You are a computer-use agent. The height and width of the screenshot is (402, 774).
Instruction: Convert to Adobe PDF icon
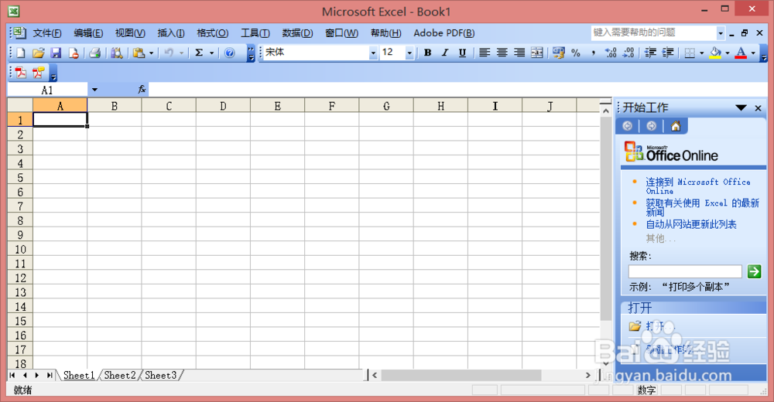21,73
